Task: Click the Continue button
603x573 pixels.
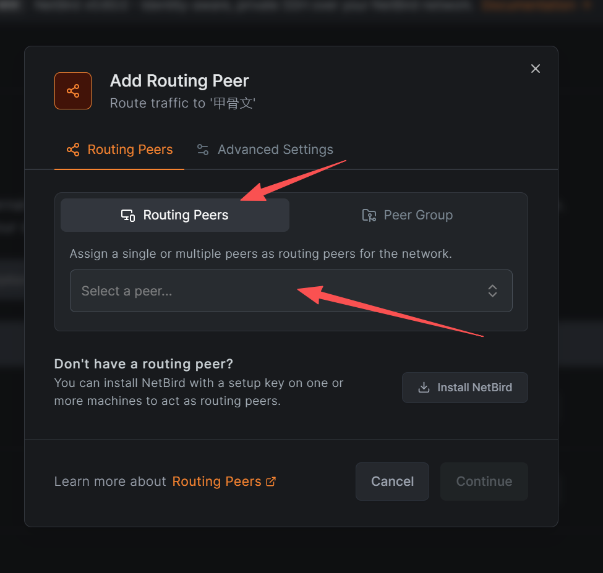Action: click(x=484, y=482)
